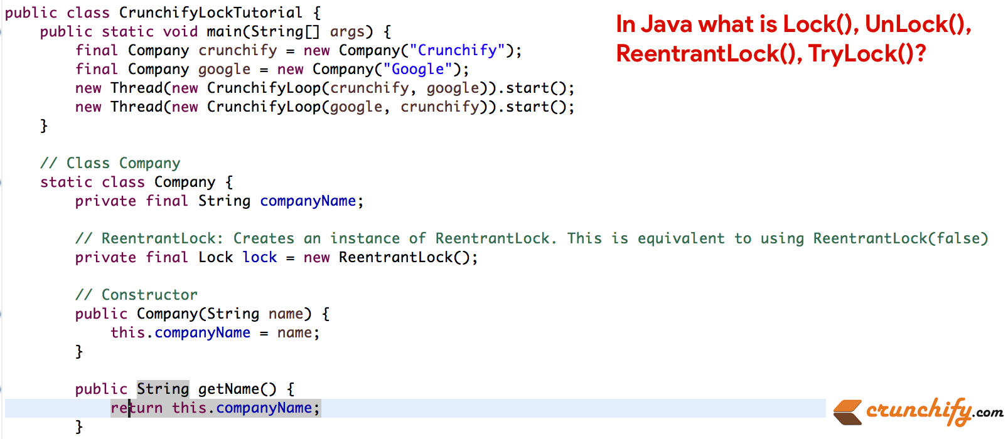Click the ReentrantLock(false) comment text

pos(900,238)
